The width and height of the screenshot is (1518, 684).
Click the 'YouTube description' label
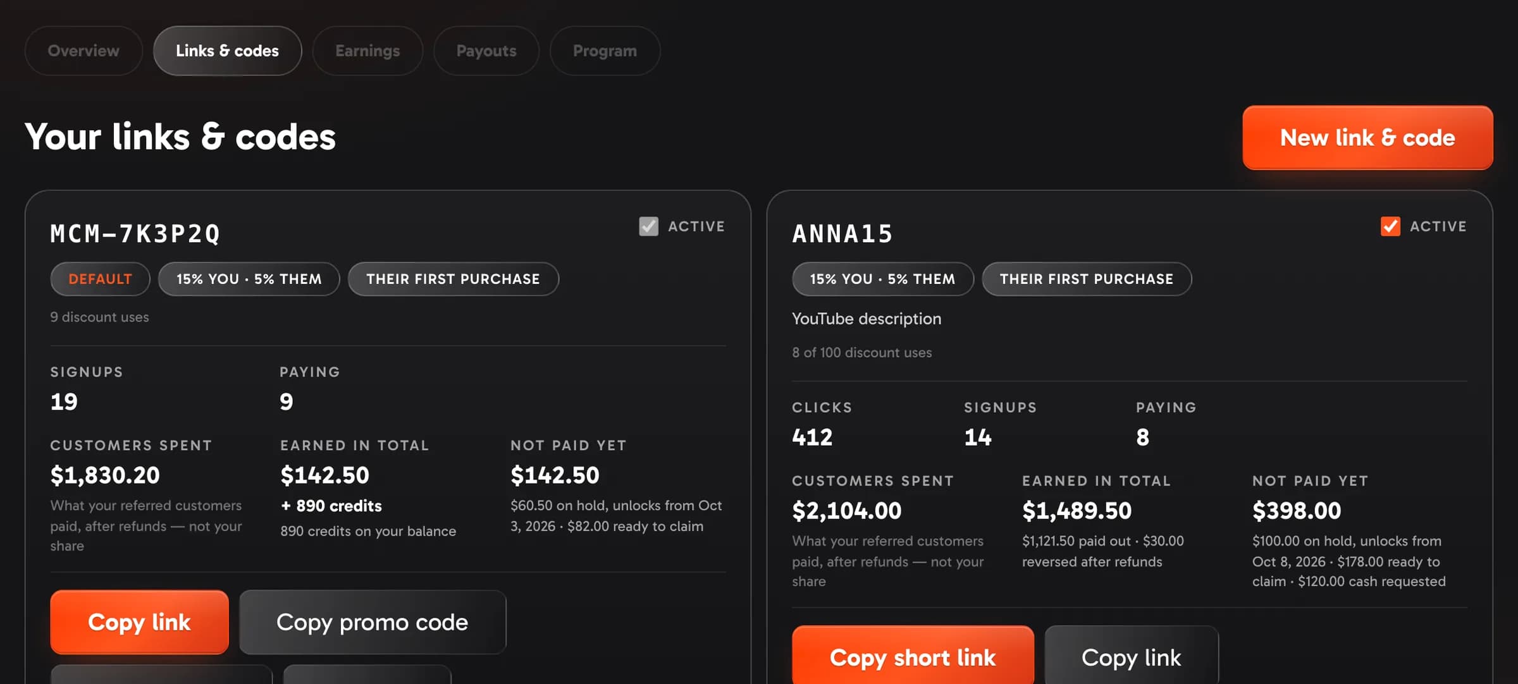coord(867,319)
